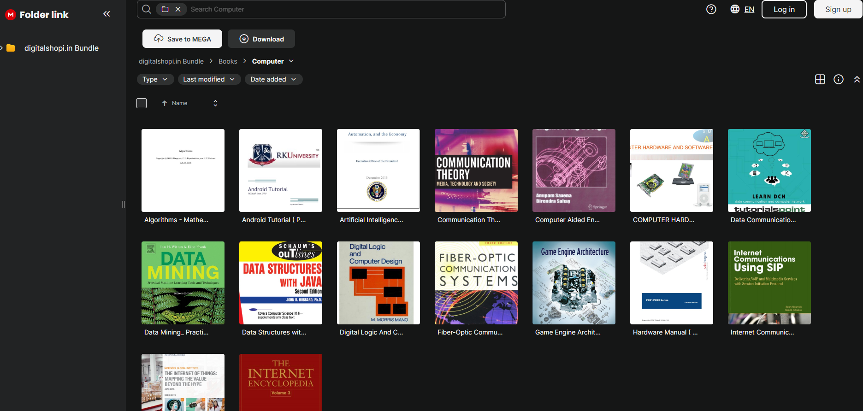863x411 pixels.
Task: Open the Date added filter dropdown
Action: click(x=274, y=79)
